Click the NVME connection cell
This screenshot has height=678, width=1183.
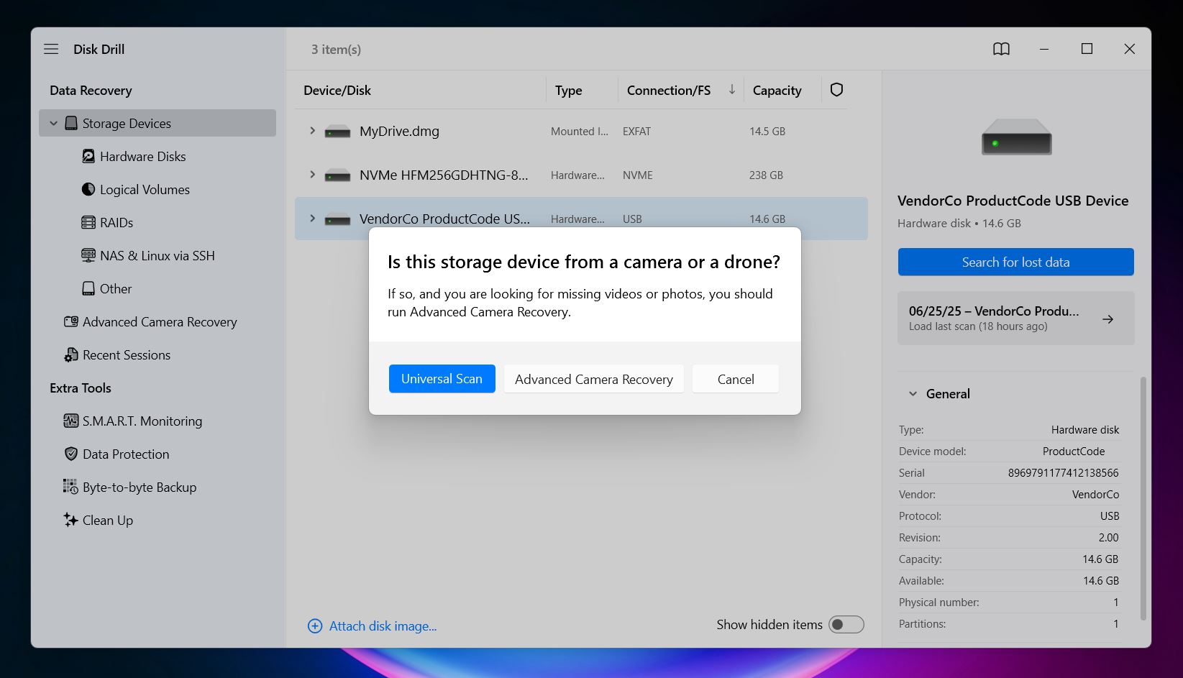[637, 175]
